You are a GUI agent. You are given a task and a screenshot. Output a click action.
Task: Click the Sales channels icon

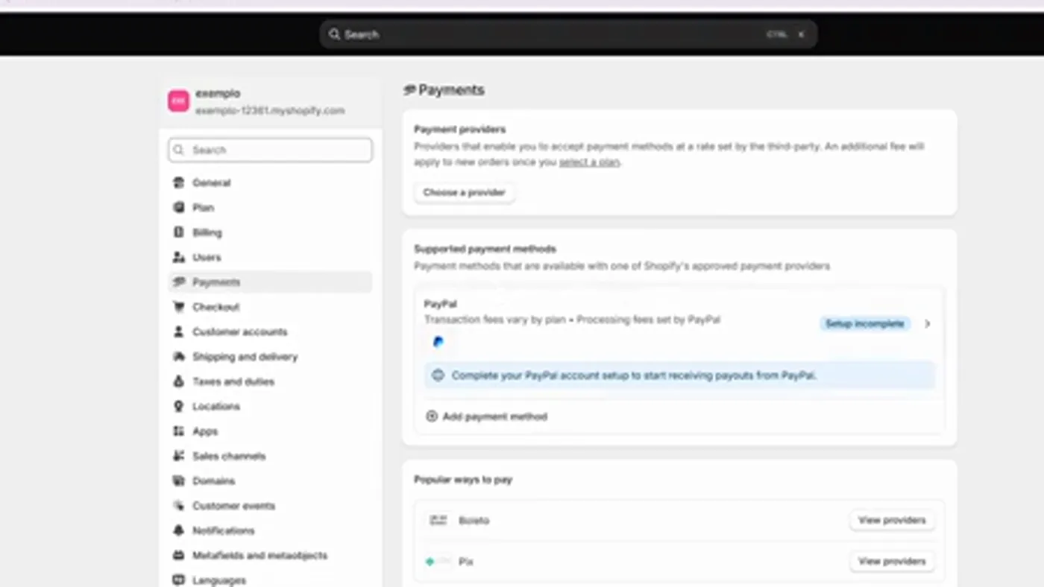pos(178,456)
